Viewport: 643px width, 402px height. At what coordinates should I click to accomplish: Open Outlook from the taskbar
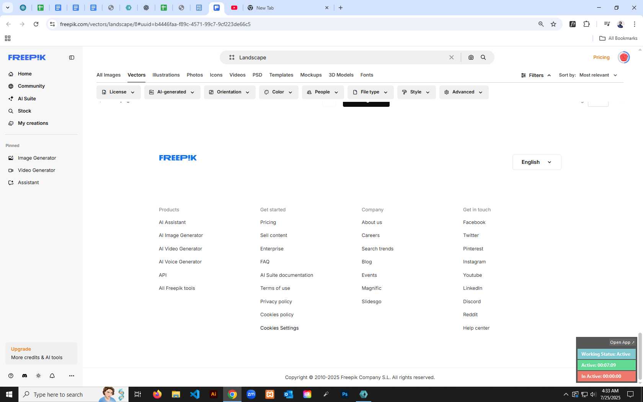coord(289,394)
